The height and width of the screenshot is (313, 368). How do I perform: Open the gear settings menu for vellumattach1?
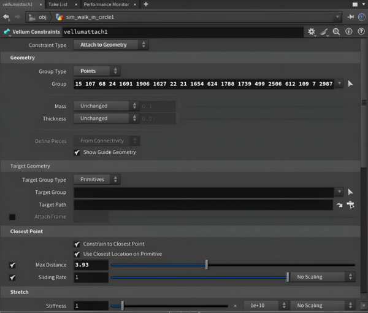pyautogui.click(x=312, y=31)
